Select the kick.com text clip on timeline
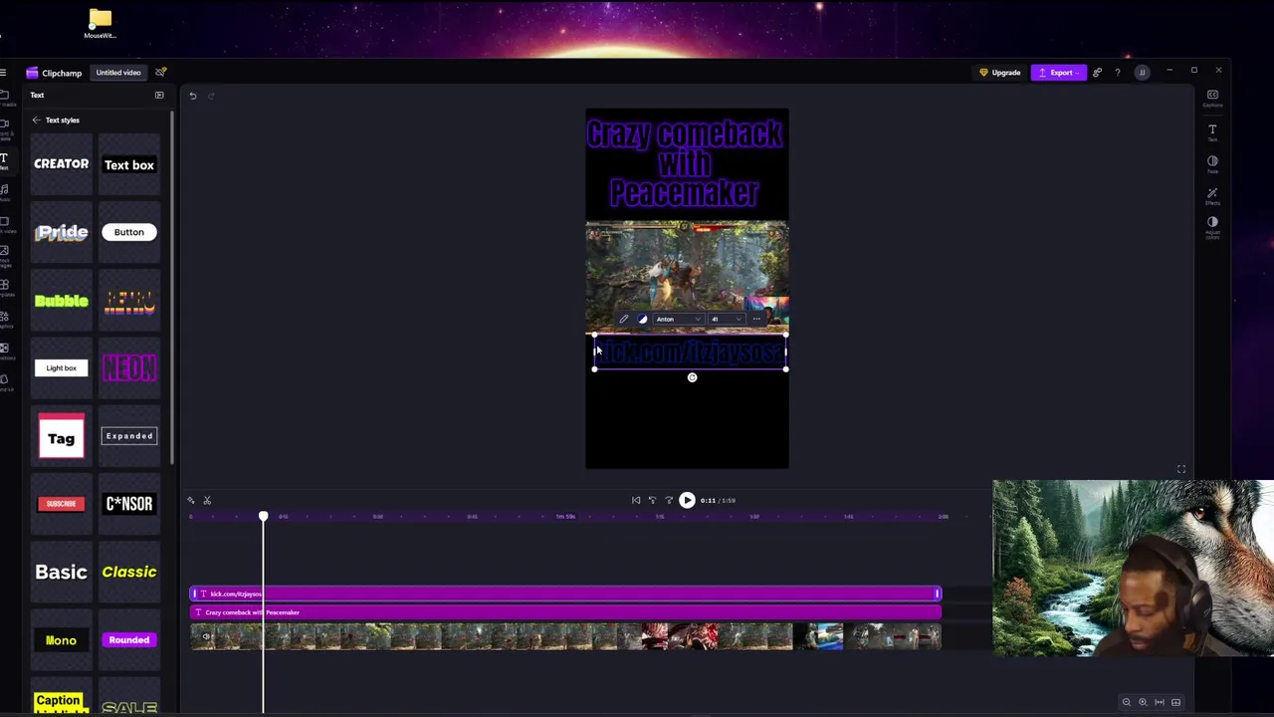The image size is (1274, 717). tap(565, 595)
